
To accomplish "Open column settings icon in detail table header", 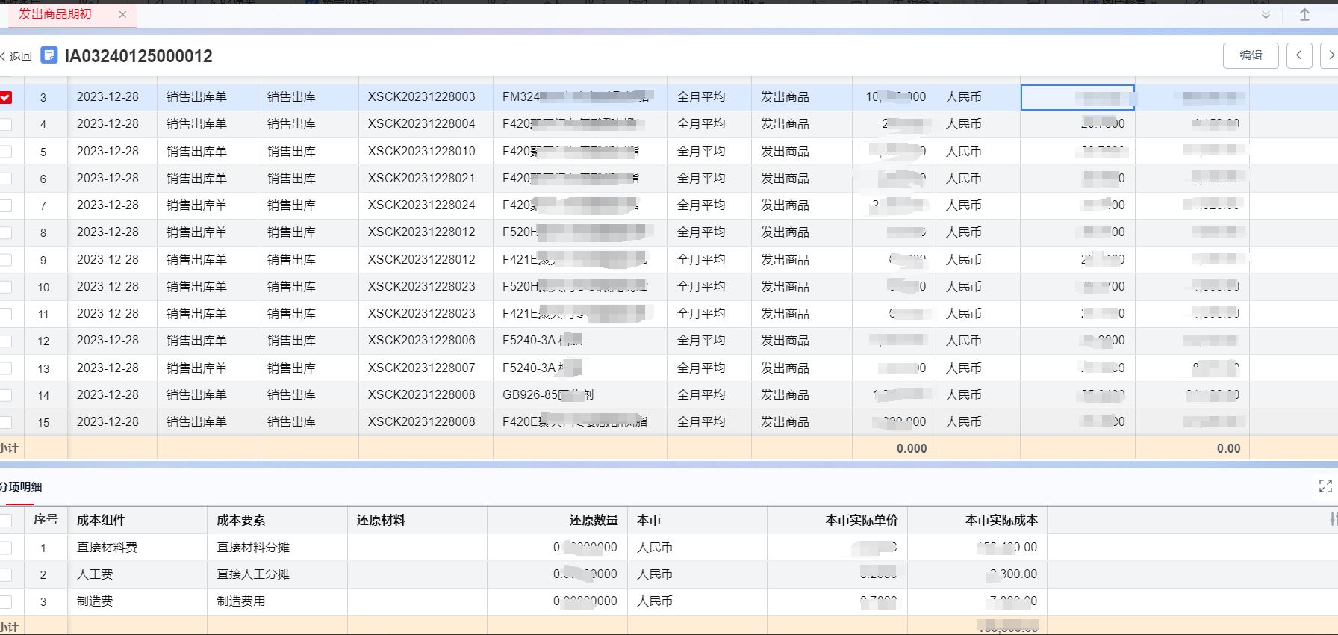I will (x=1334, y=519).
